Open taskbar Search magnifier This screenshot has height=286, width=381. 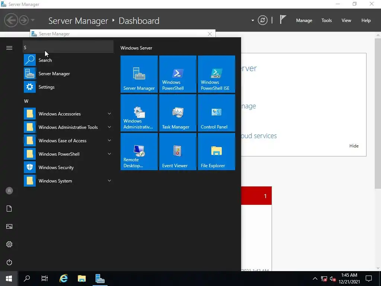[x=27, y=279]
